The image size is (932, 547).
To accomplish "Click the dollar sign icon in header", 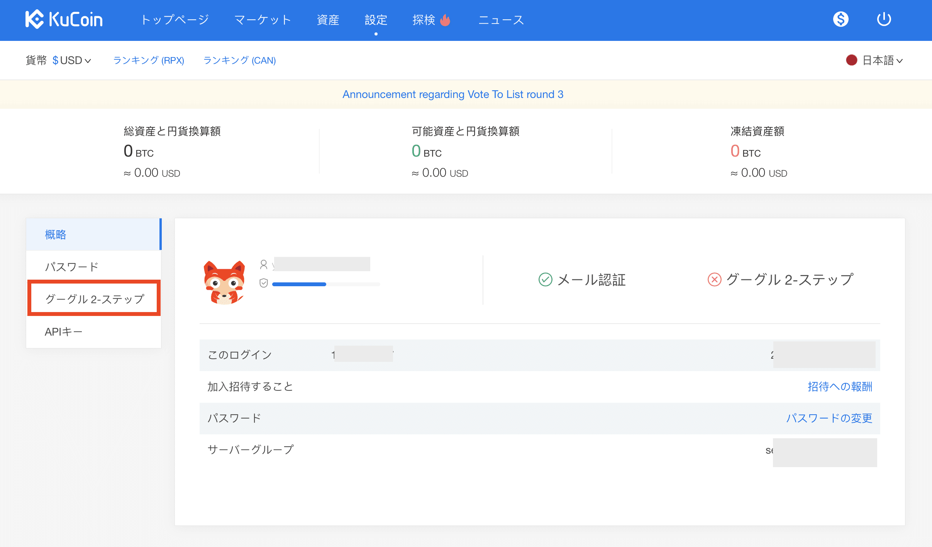I will tap(840, 19).
